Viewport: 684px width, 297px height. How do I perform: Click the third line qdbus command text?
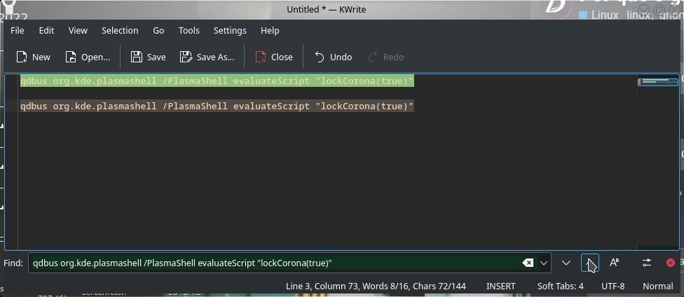[x=217, y=106]
